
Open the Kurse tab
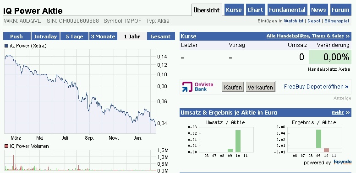(234, 10)
